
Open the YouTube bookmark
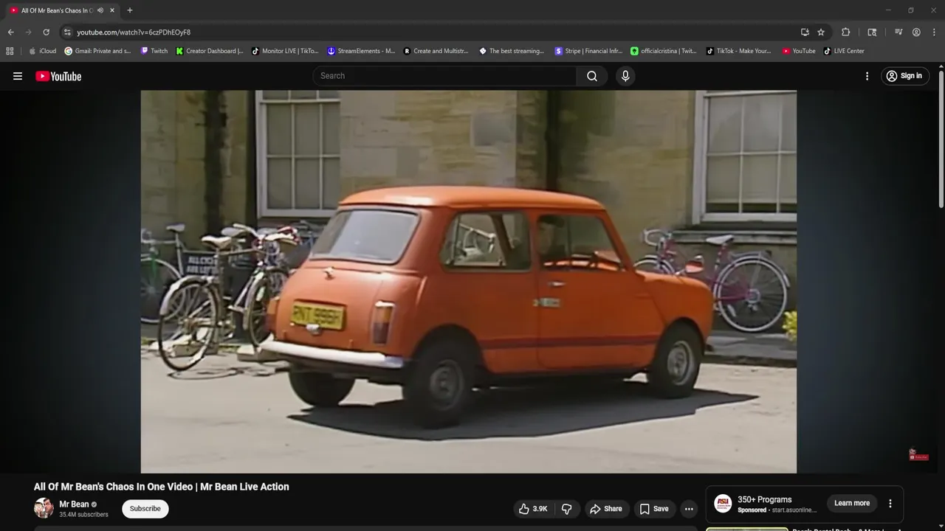tap(799, 51)
